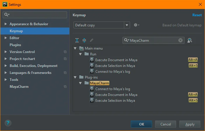Click the Run folder icon
This screenshot has height=131, width=205.
[87, 54]
